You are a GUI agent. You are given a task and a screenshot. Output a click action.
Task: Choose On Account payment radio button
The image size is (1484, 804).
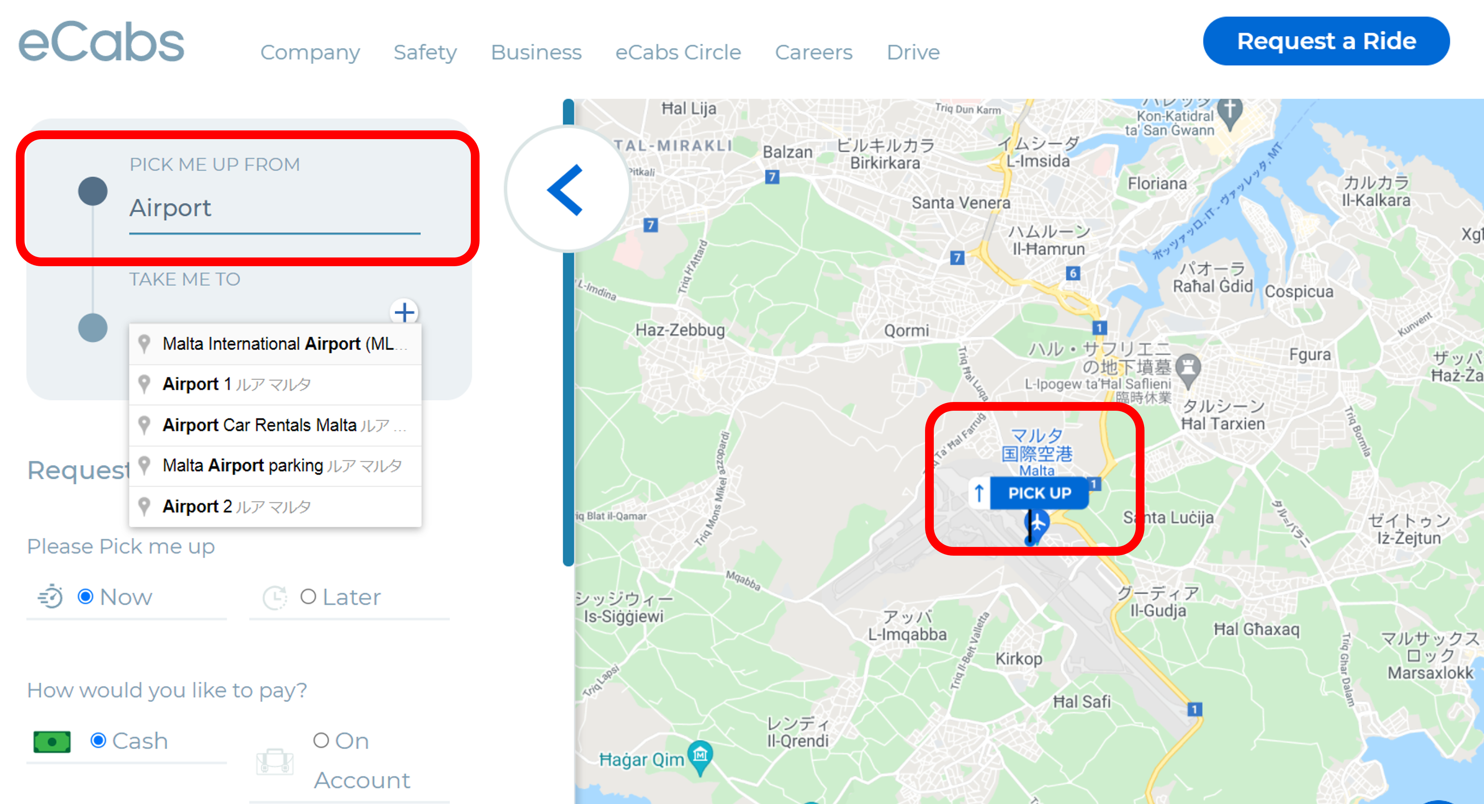point(321,740)
